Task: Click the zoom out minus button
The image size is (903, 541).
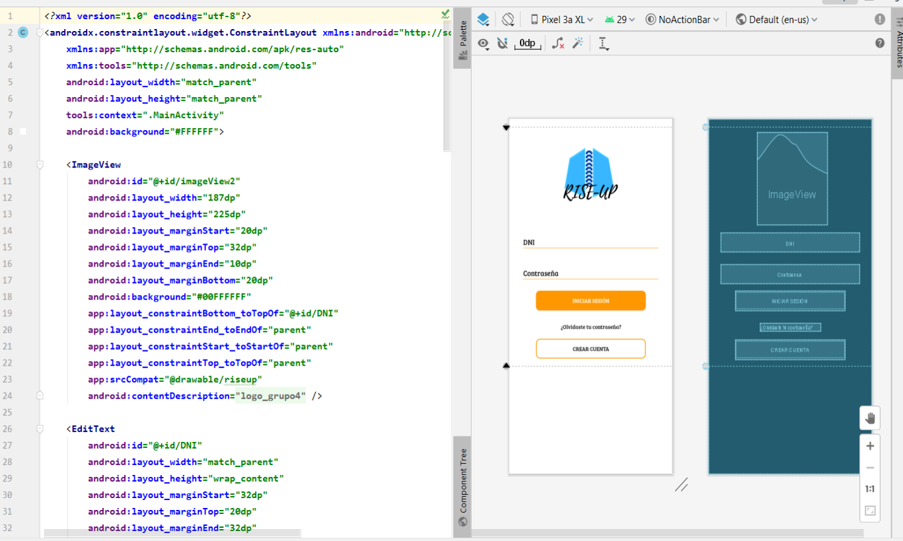Action: point(870,468)
